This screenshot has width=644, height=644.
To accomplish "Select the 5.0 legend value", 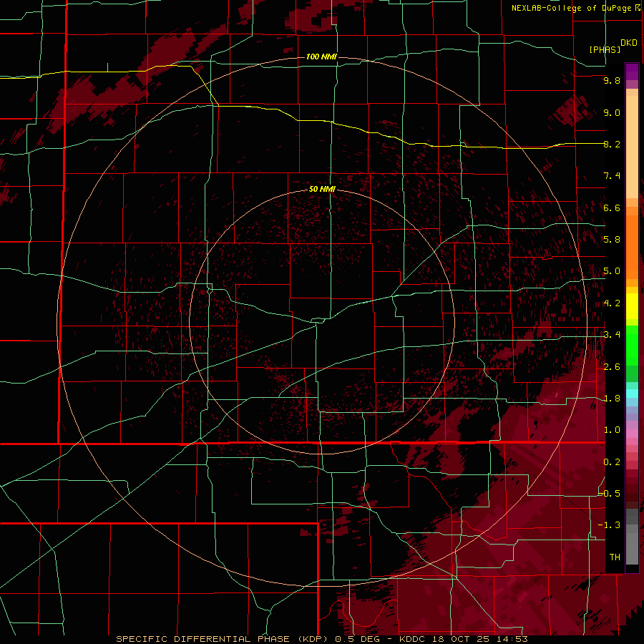I will [x=612, y=271].
